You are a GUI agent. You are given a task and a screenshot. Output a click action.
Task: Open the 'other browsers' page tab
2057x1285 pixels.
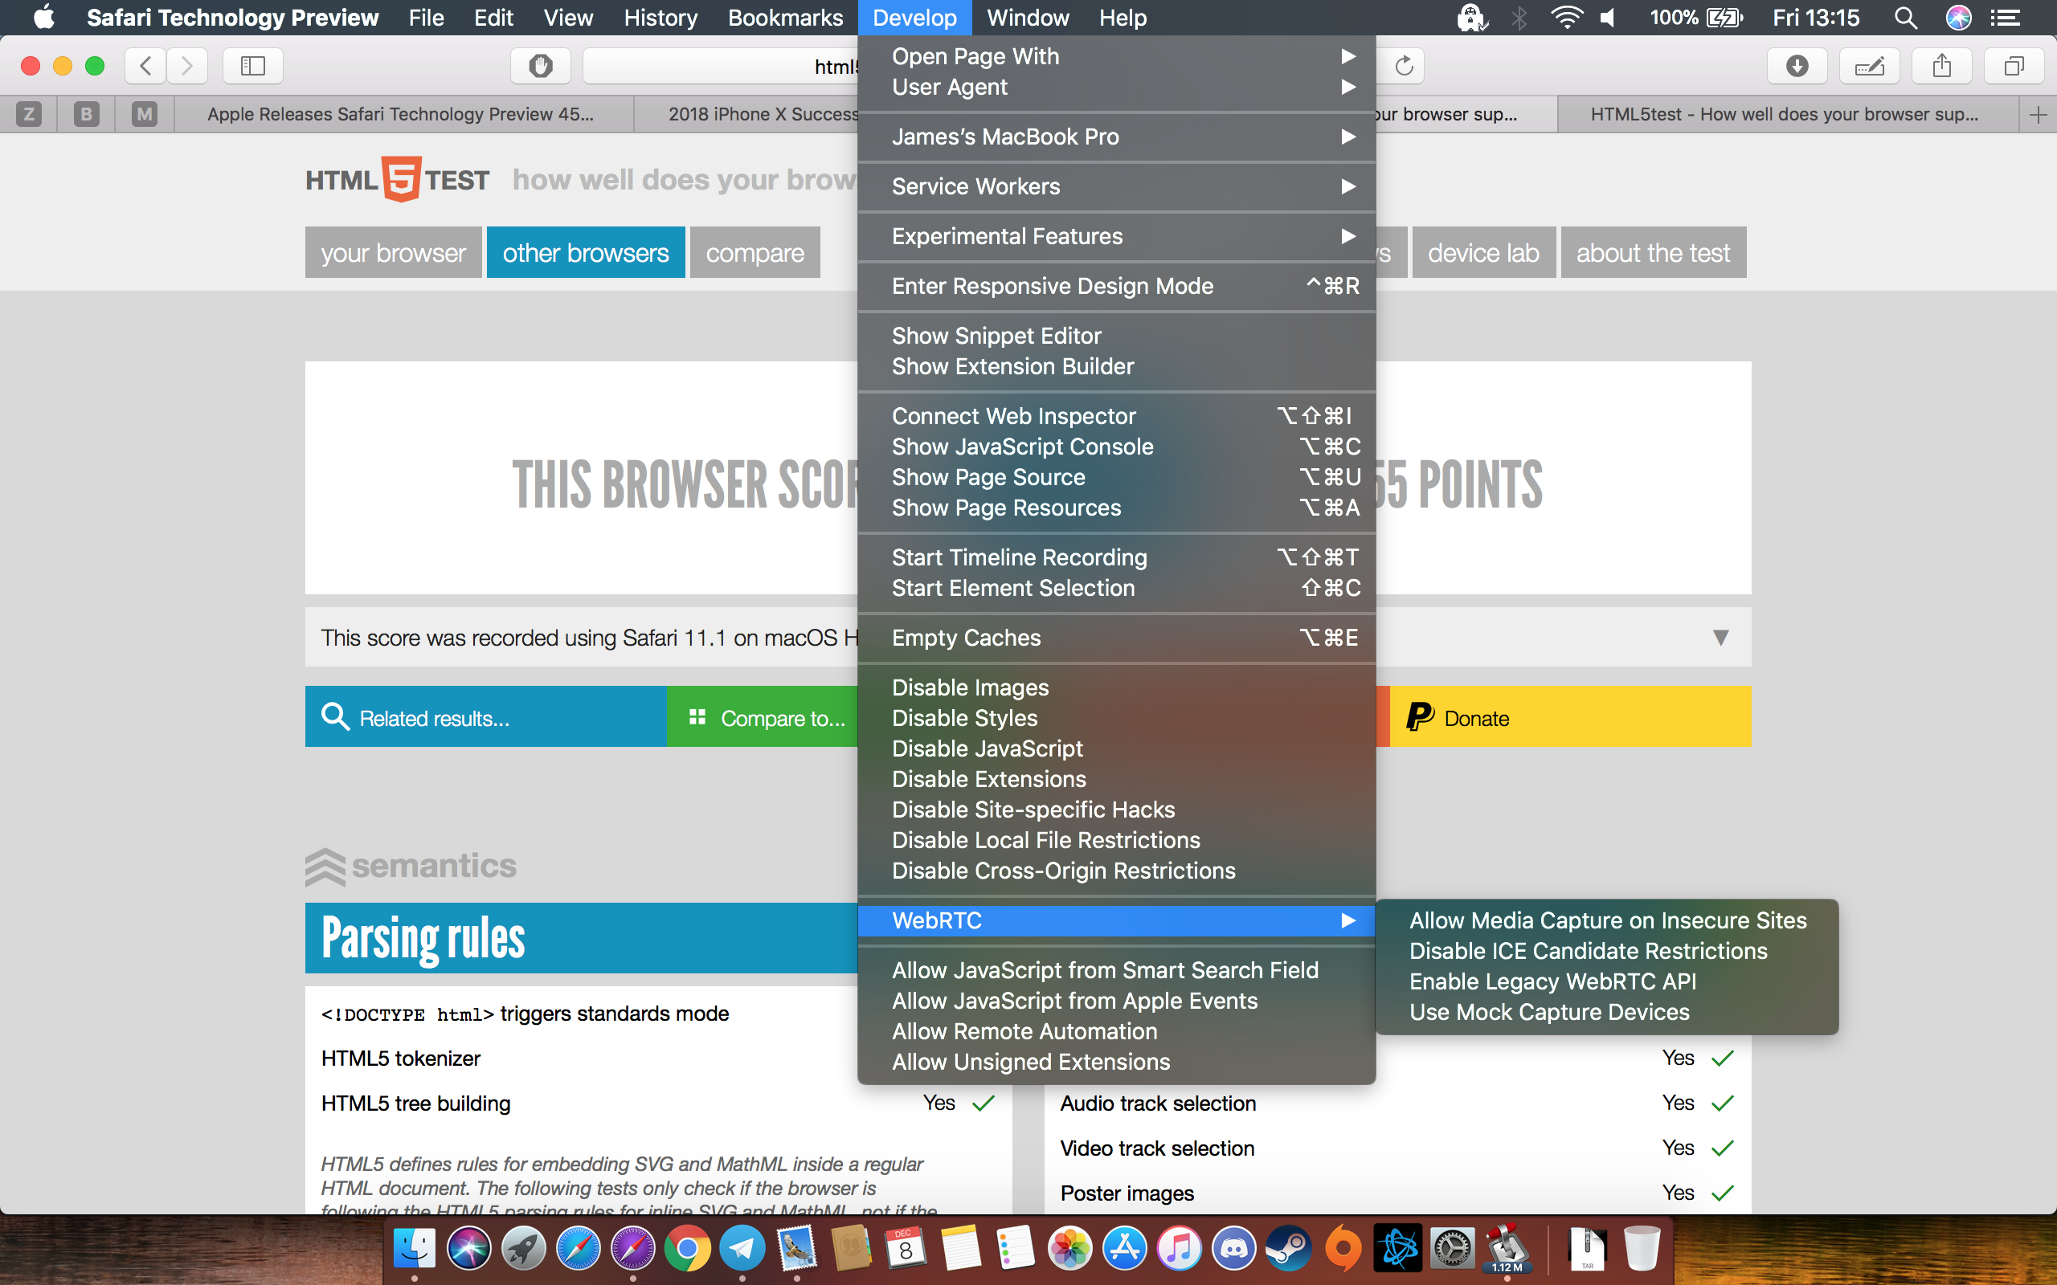[586, 252]
